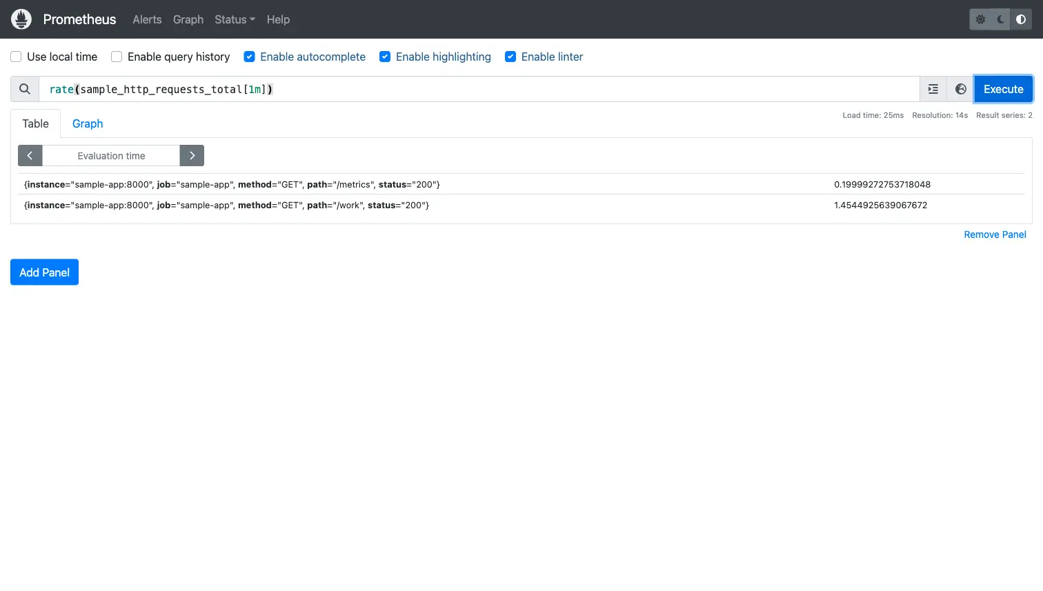
Task: Enable the Use local time checkbox
Action: click(x=16, y=57)
